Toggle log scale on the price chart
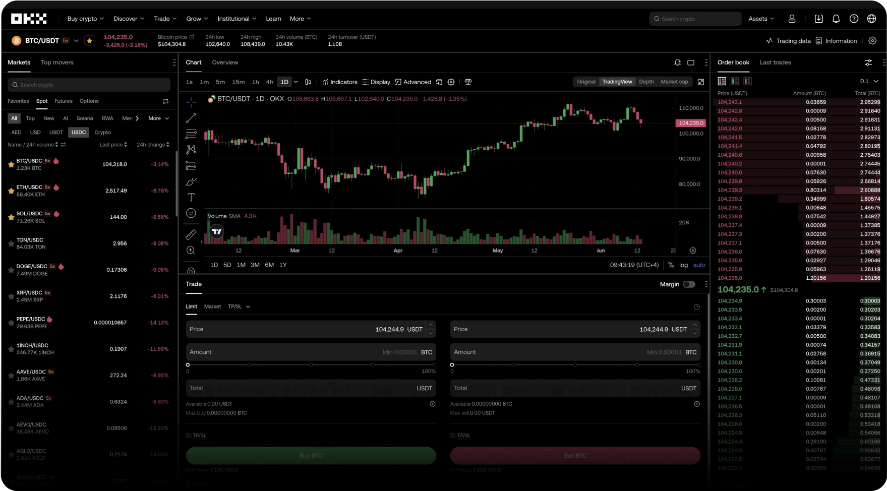The image size is (887, 491). pos(683,265)
